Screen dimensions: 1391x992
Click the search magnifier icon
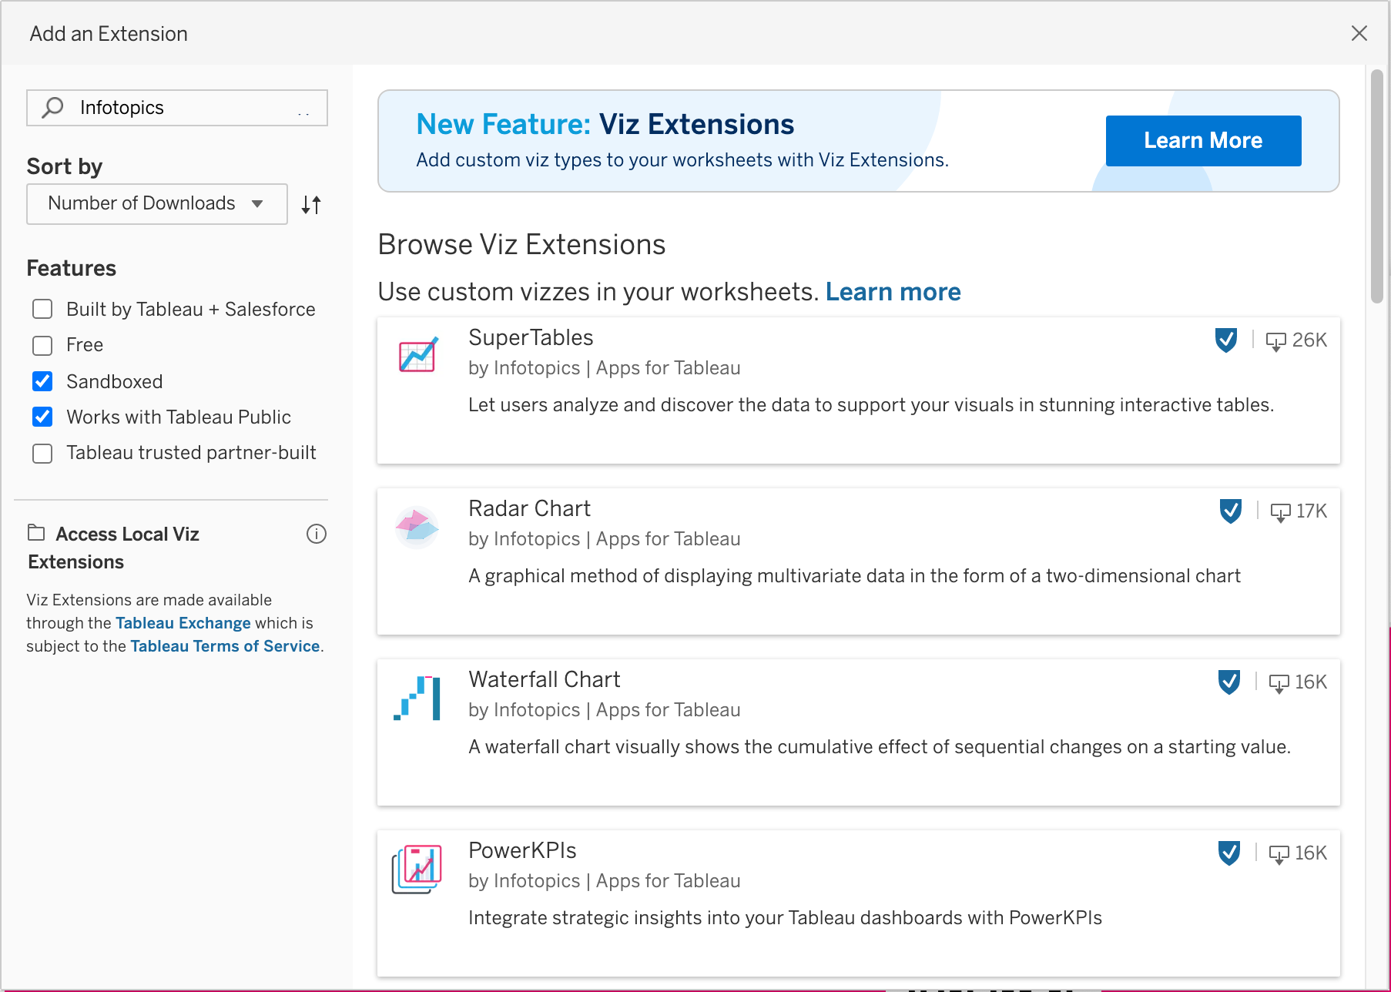[52, 108]
